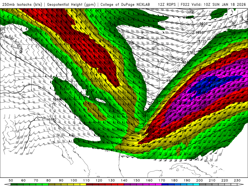This screenshot has height=186, width=248.
Task: Select the bright red swatch ending at 140
Action: click(121, 184)
